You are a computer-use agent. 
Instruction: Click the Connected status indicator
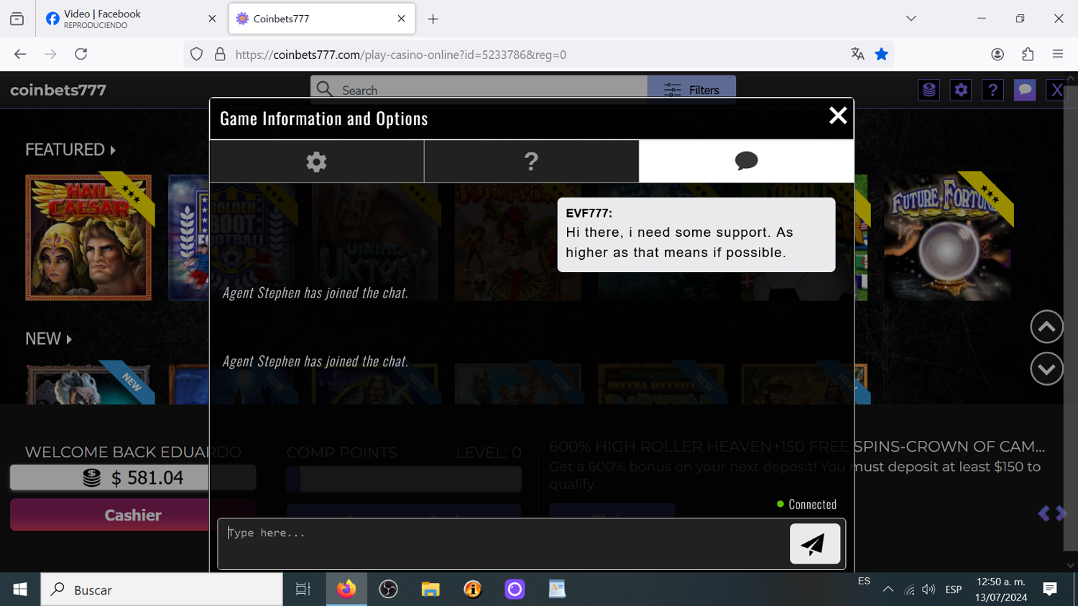806,504
